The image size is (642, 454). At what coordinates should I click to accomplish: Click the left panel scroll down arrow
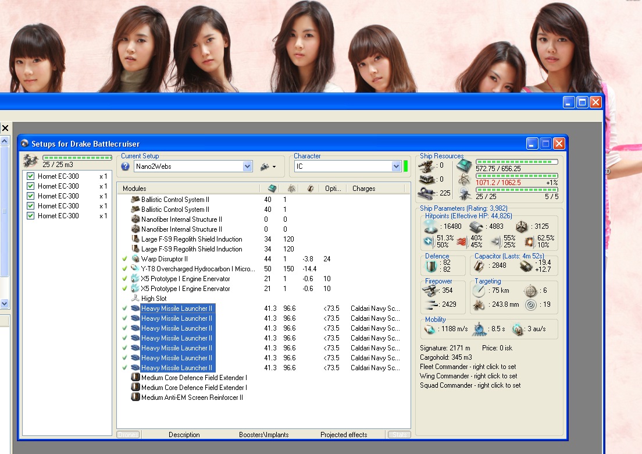[x=4, y=304]
